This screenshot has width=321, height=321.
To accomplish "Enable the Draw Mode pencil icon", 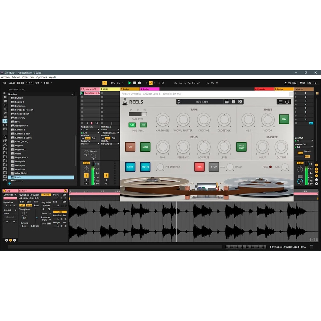I will click(x=285, y=83).
